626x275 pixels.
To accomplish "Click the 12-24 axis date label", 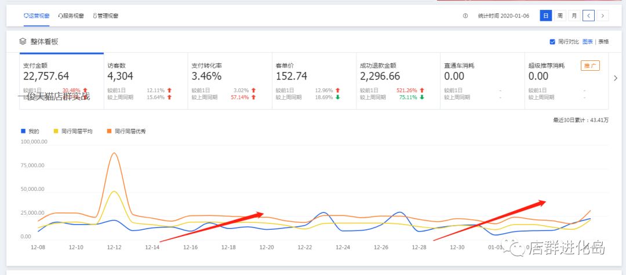I will (x=343, y=247).
